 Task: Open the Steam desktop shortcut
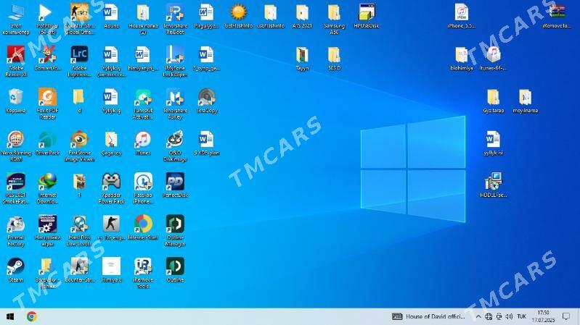tap(15, 271)
